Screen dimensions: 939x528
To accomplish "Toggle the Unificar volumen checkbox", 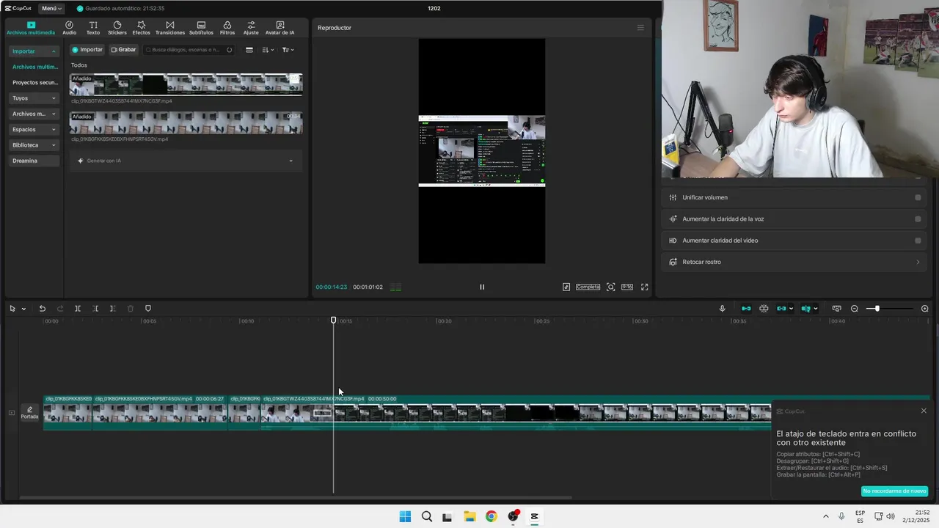I will [x=918, y=197].
